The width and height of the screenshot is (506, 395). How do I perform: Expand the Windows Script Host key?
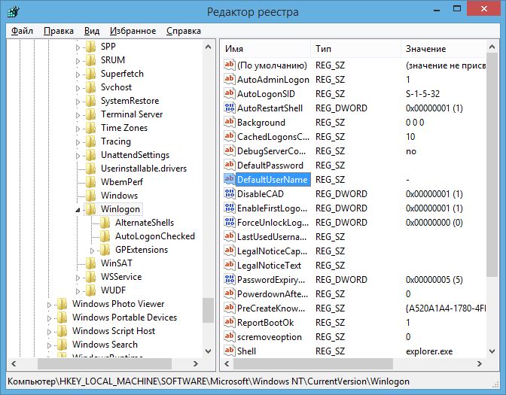(49, 332)
